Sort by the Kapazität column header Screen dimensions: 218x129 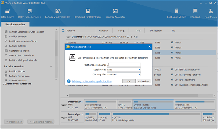[x=103, y=31]
